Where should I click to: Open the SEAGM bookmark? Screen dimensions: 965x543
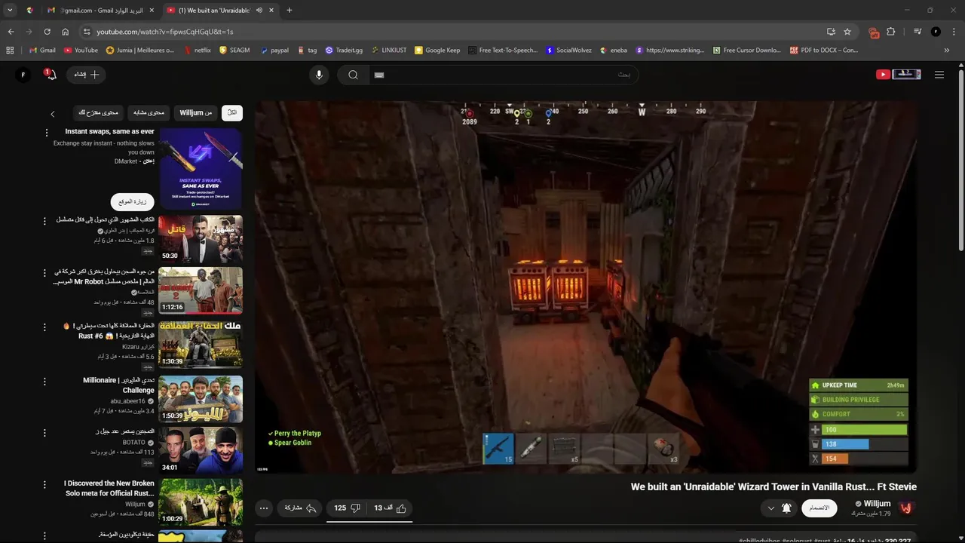coord(234,51)
